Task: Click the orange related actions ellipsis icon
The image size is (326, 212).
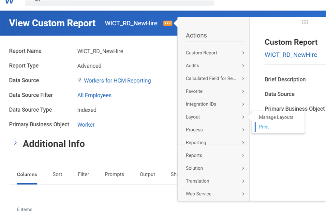Action: 168,23
